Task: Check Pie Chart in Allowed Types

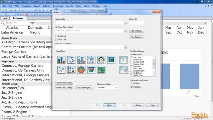Action: [132, 66]
